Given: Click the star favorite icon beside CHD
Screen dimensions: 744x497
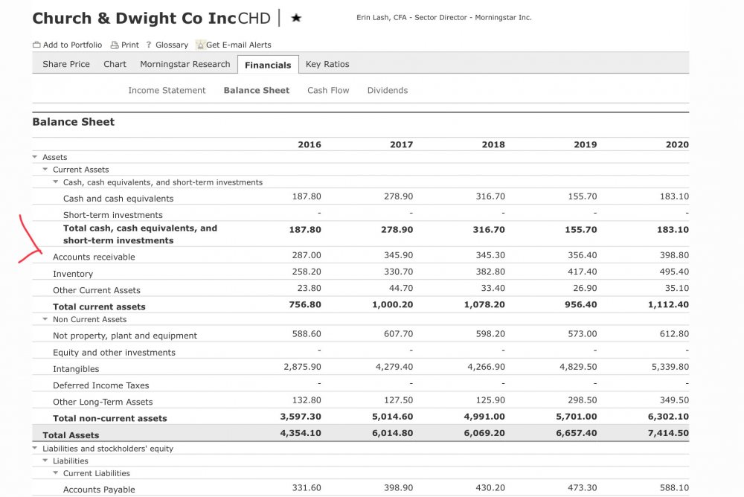Looking at the screenshot, I should pyautogui.click(x=296, y=18).
